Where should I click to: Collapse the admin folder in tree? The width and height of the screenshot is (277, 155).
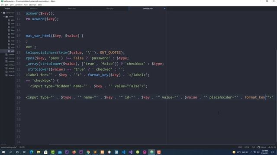[4, 16]
